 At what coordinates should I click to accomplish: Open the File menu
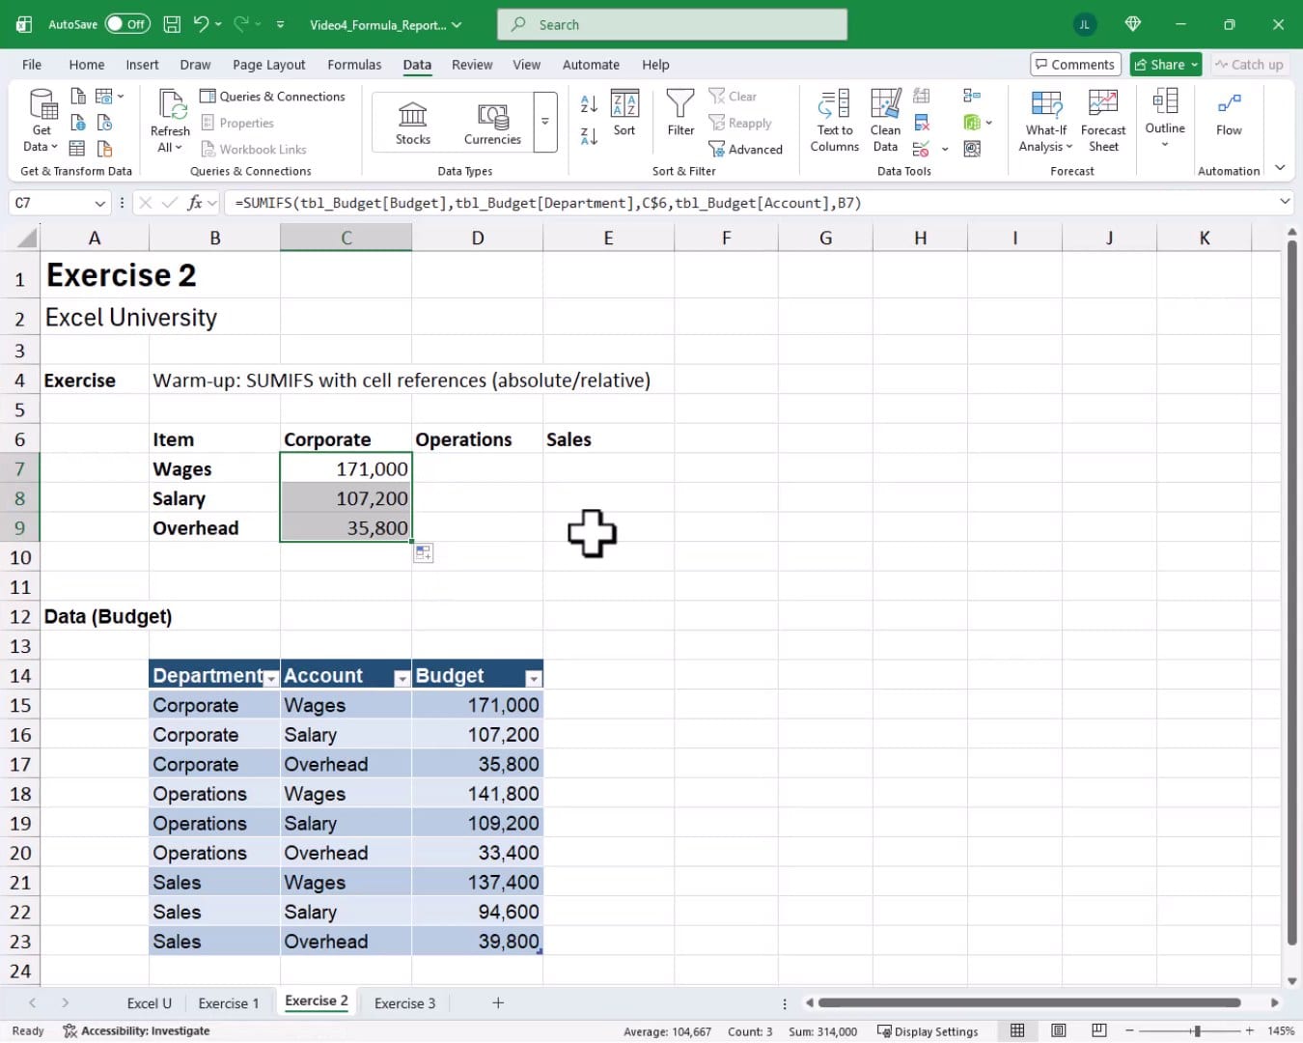point(32,65)
